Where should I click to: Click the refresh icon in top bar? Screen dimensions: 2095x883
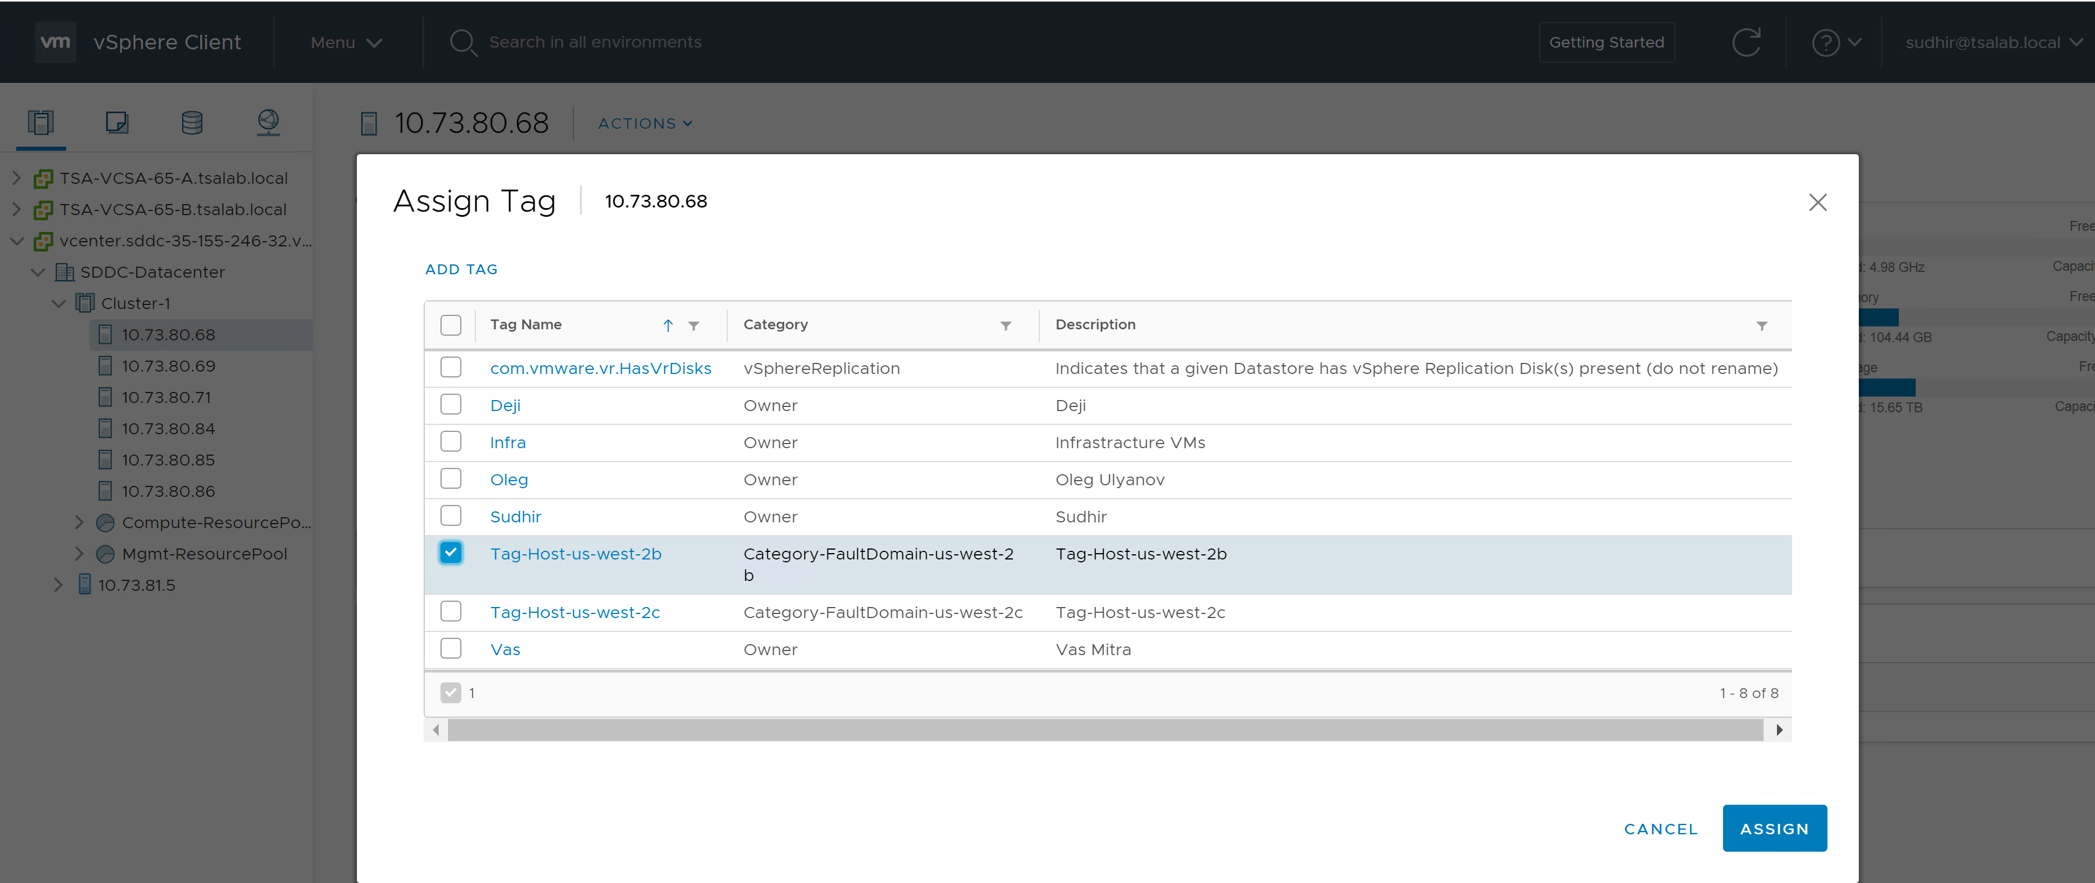[x=1745, y=42]
